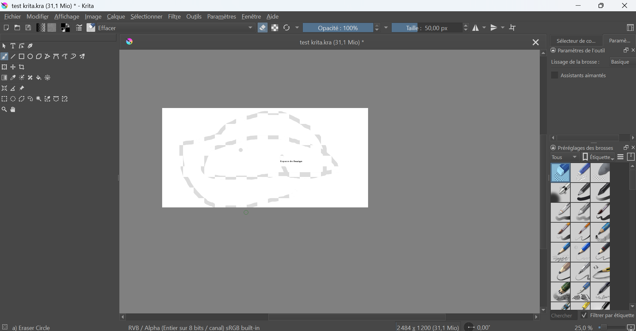
Task: Select the Pan hand tool
Action: [13, 110]
